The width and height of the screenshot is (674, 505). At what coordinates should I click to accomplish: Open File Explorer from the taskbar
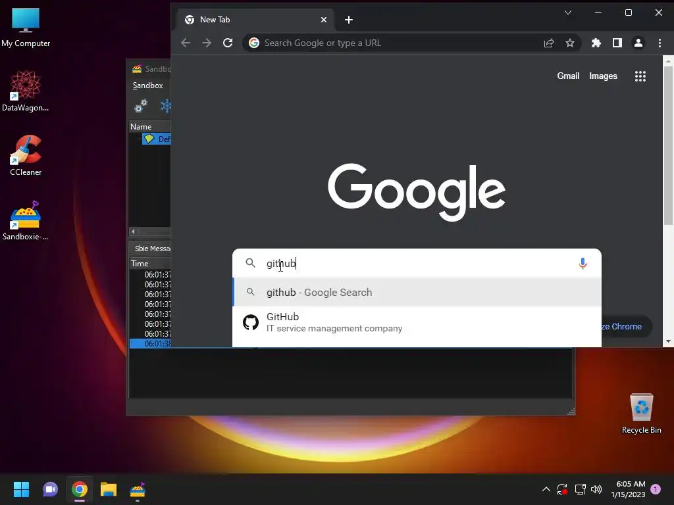(109, 489)
